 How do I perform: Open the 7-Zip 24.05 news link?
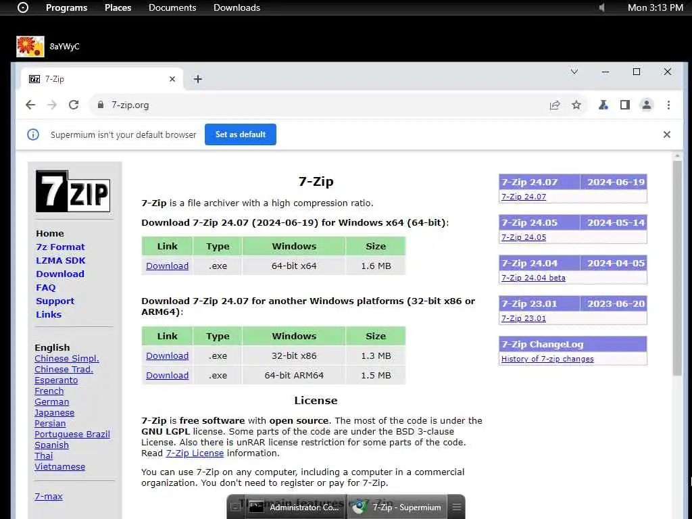point(524,237)
